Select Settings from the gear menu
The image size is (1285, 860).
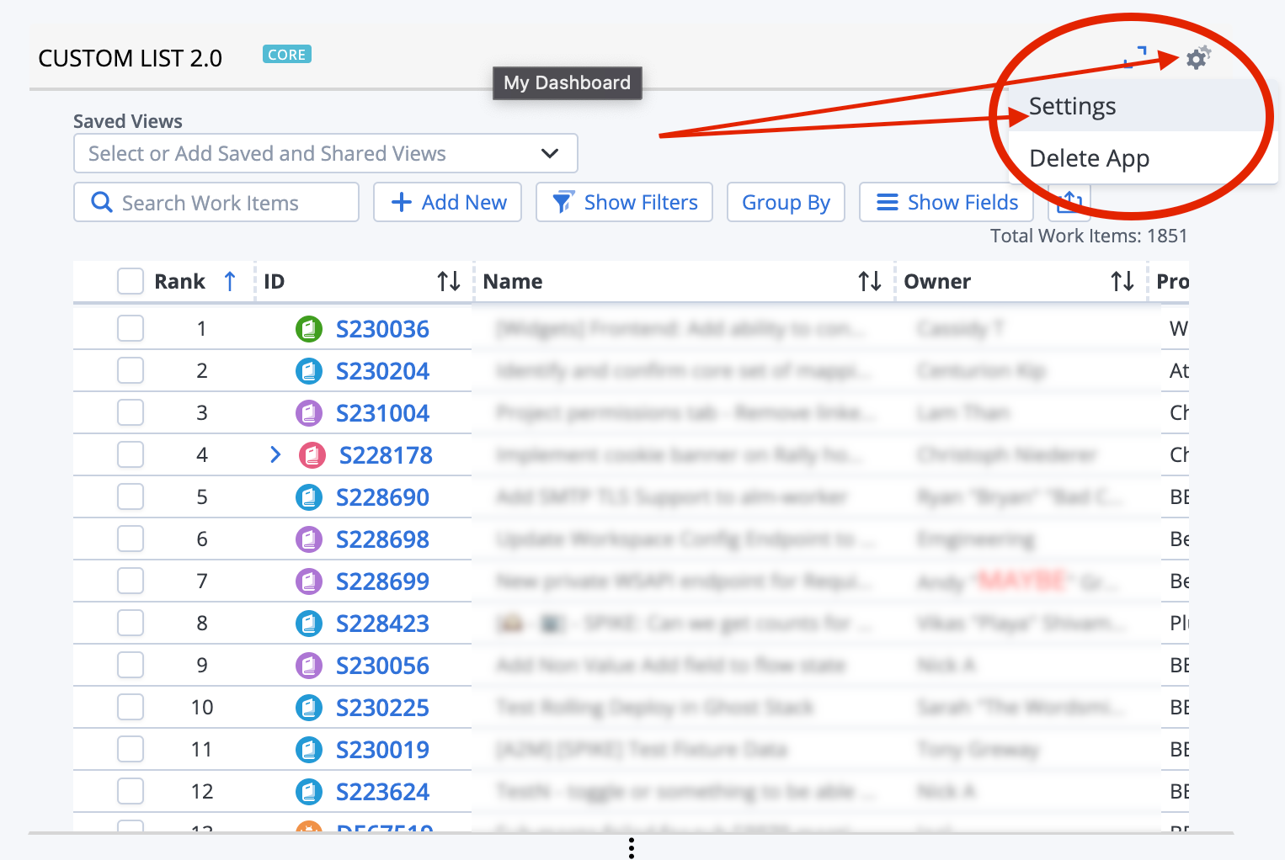tap(1072, 106)
